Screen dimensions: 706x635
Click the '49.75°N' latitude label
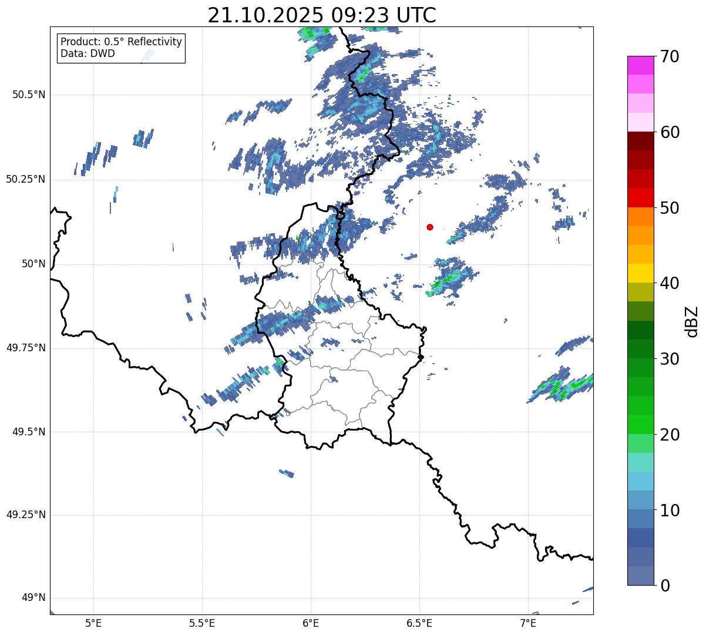pyautogui.click(x=25, y=348)
